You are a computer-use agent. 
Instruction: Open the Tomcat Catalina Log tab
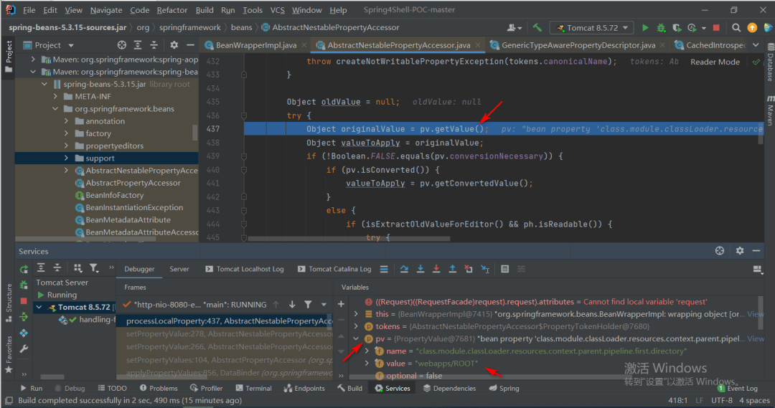(x=334, y=269)
